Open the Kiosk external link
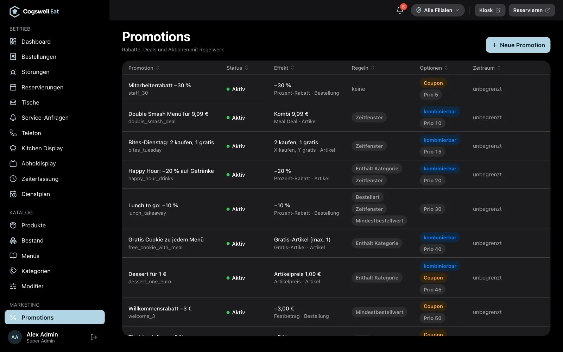Image resolution: width=563 pixels, height=352 pixels. (x=490, y=10)
